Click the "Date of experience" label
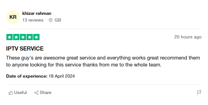This screenshot has width=208, height=105. (27, 76)
